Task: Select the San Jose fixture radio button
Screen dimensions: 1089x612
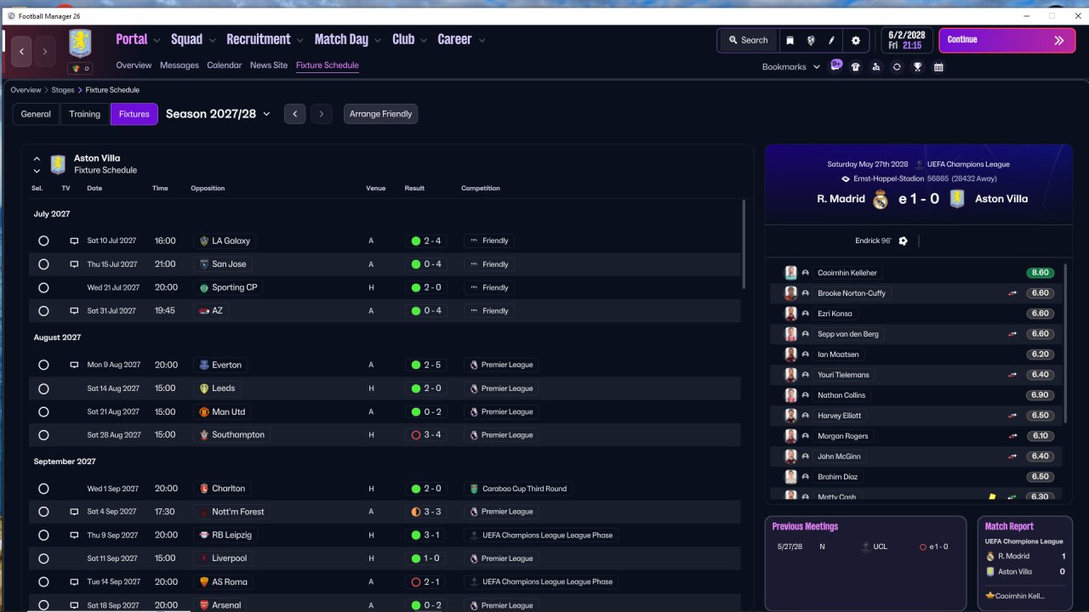Action: coord(43,264)
